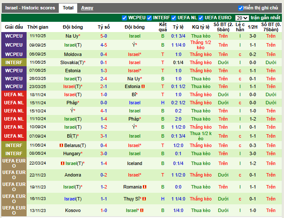Open the recent matches count dropdown

tap(242, 18)
